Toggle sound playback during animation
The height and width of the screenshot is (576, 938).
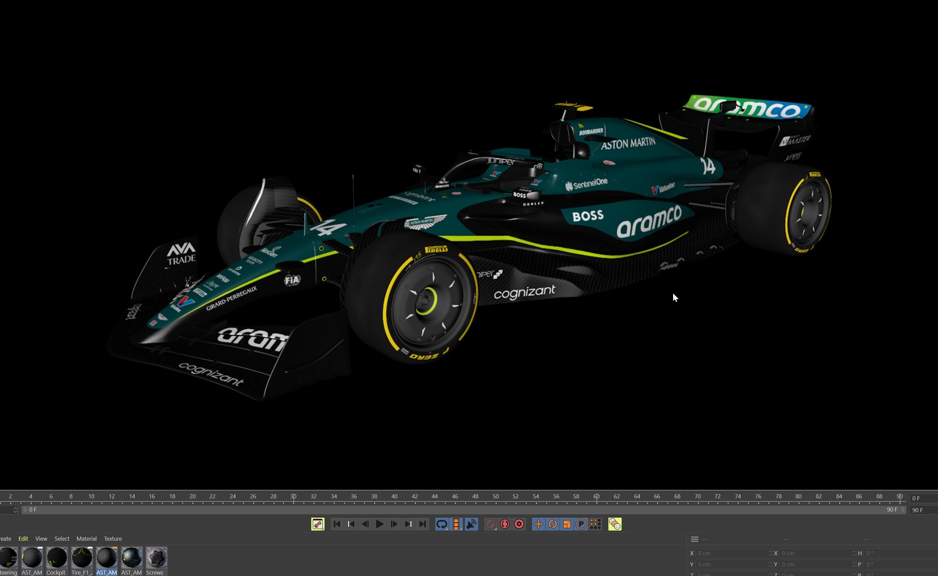(x=471, y=524)
